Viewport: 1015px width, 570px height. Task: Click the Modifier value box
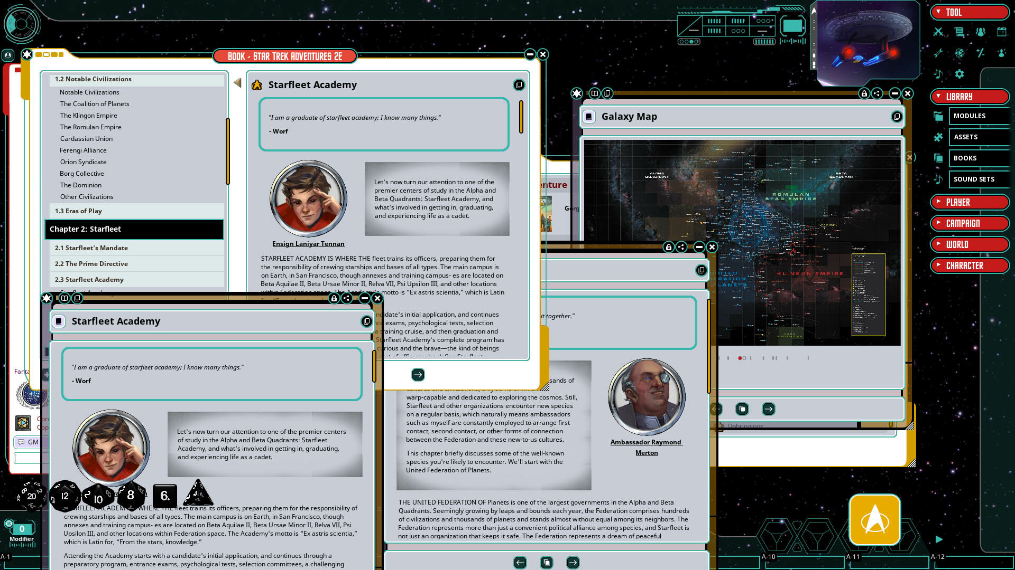click(22, 529)
